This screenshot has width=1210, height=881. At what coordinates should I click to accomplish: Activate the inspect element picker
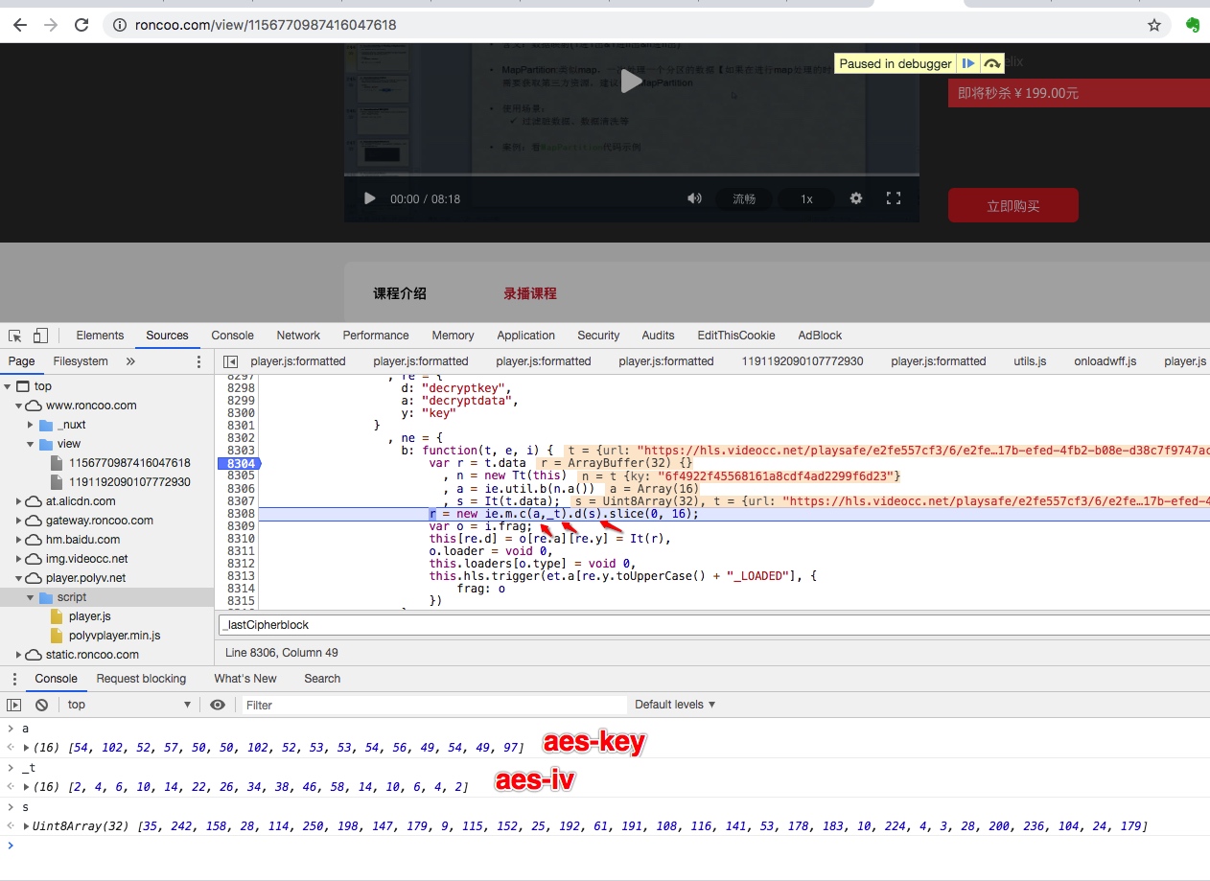[15, 336]
